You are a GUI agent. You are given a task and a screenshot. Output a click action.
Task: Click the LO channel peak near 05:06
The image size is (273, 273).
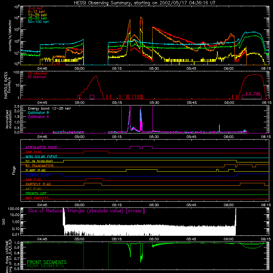(96, 76)
